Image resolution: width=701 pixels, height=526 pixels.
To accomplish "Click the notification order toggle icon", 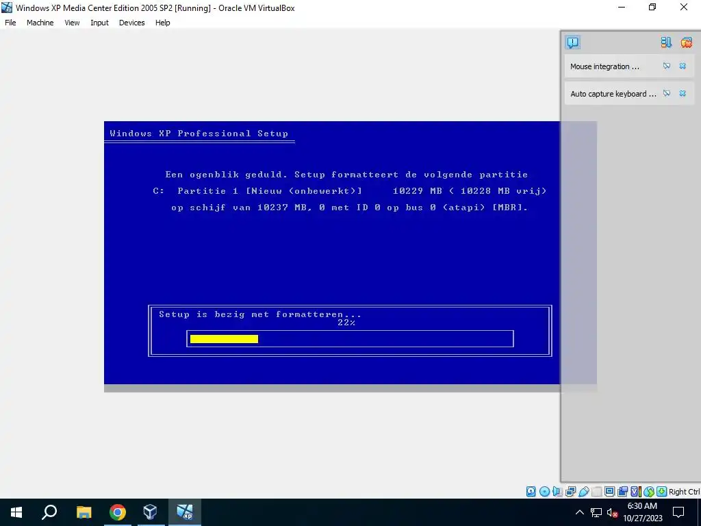I will [x=666, y=42].
